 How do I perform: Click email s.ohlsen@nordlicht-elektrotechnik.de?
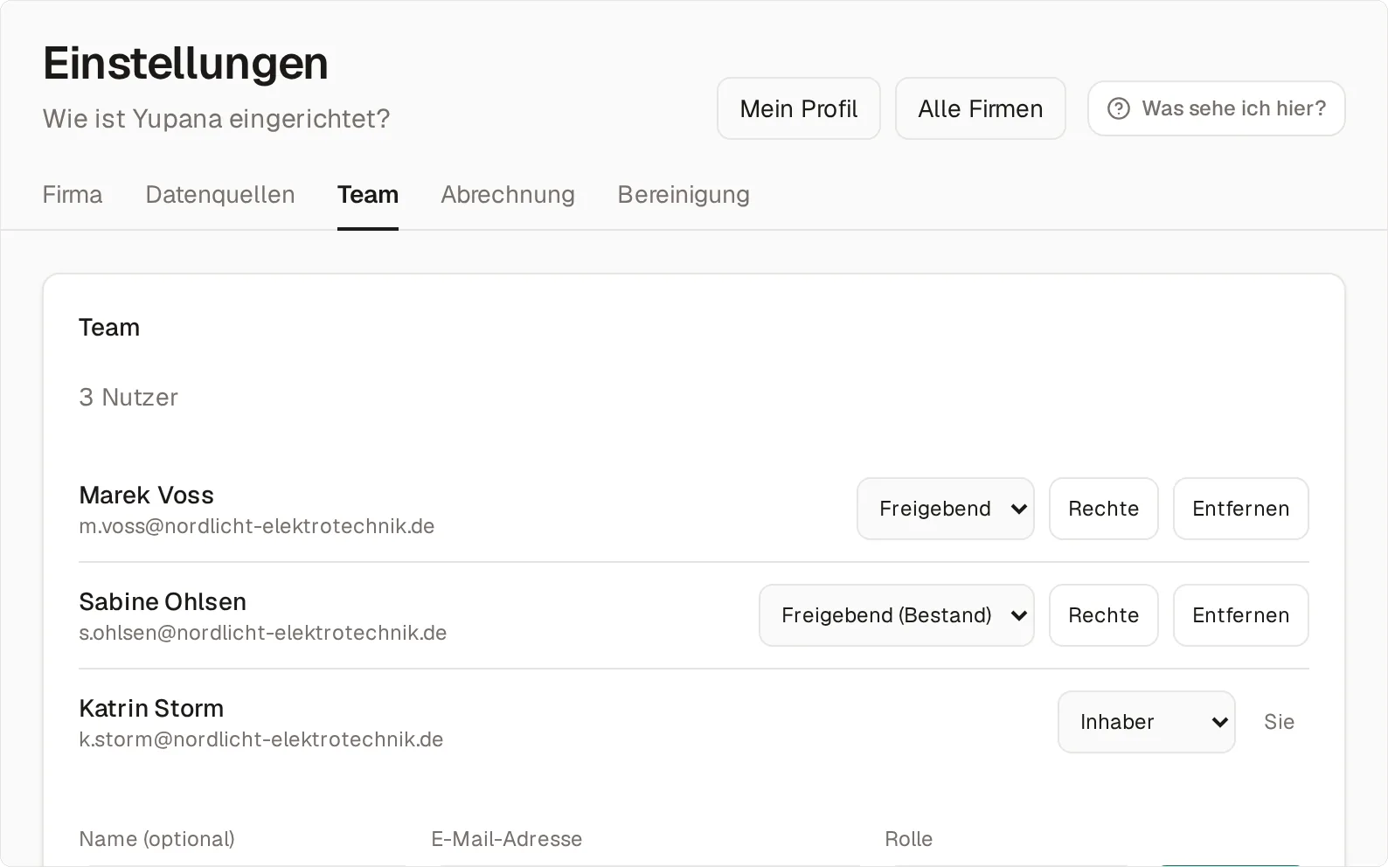[x=263, y=633]
